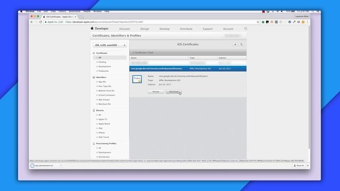Open the Bookmarks menu
Viewport: 340px width, 191px height.
[74, 11]
